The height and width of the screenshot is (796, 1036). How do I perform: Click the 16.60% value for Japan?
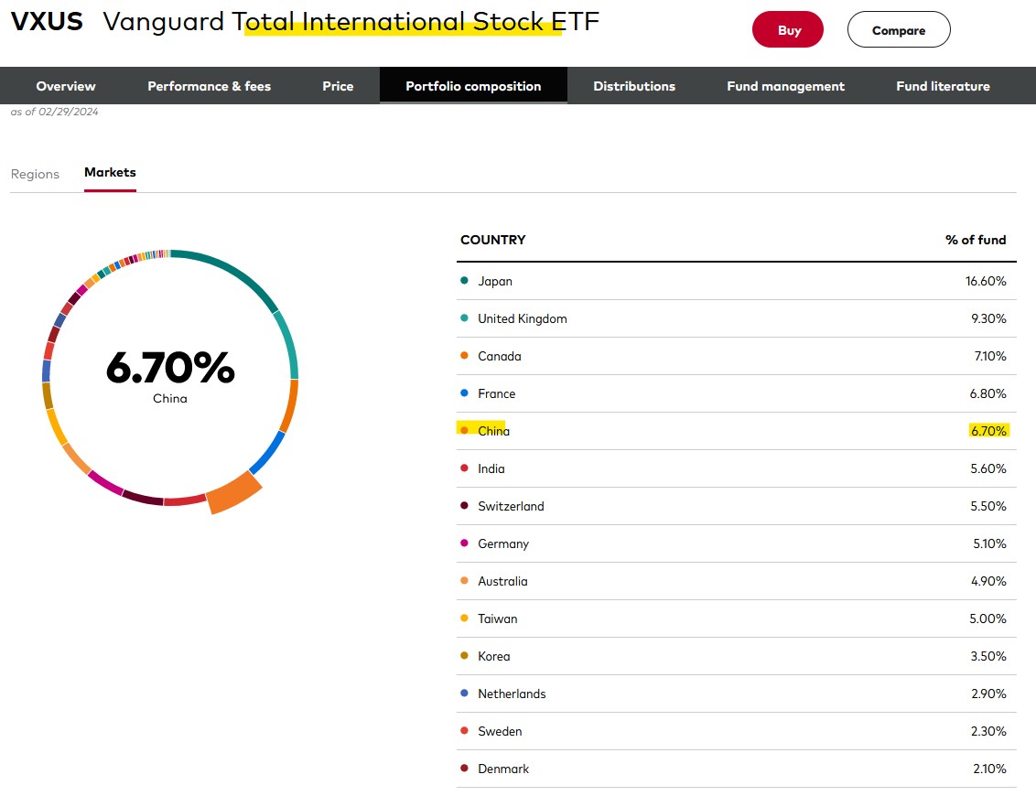click(x=985, y=281)
